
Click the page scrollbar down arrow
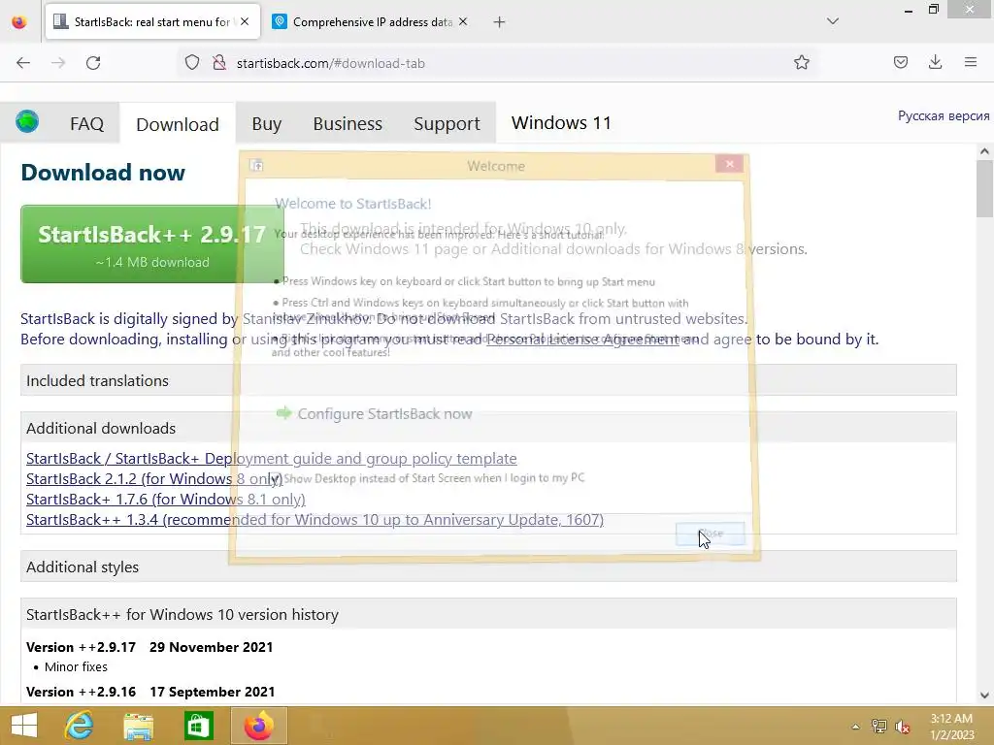point(984,695)
